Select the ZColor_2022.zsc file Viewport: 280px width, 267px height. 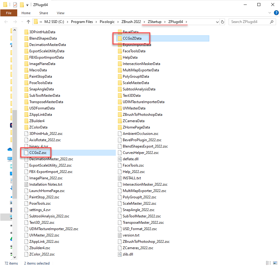(x=40, y=254)
